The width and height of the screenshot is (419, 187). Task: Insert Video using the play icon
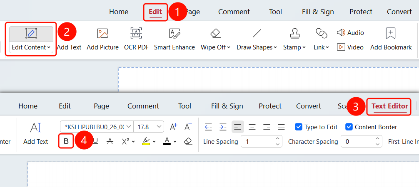pos(341,47)
